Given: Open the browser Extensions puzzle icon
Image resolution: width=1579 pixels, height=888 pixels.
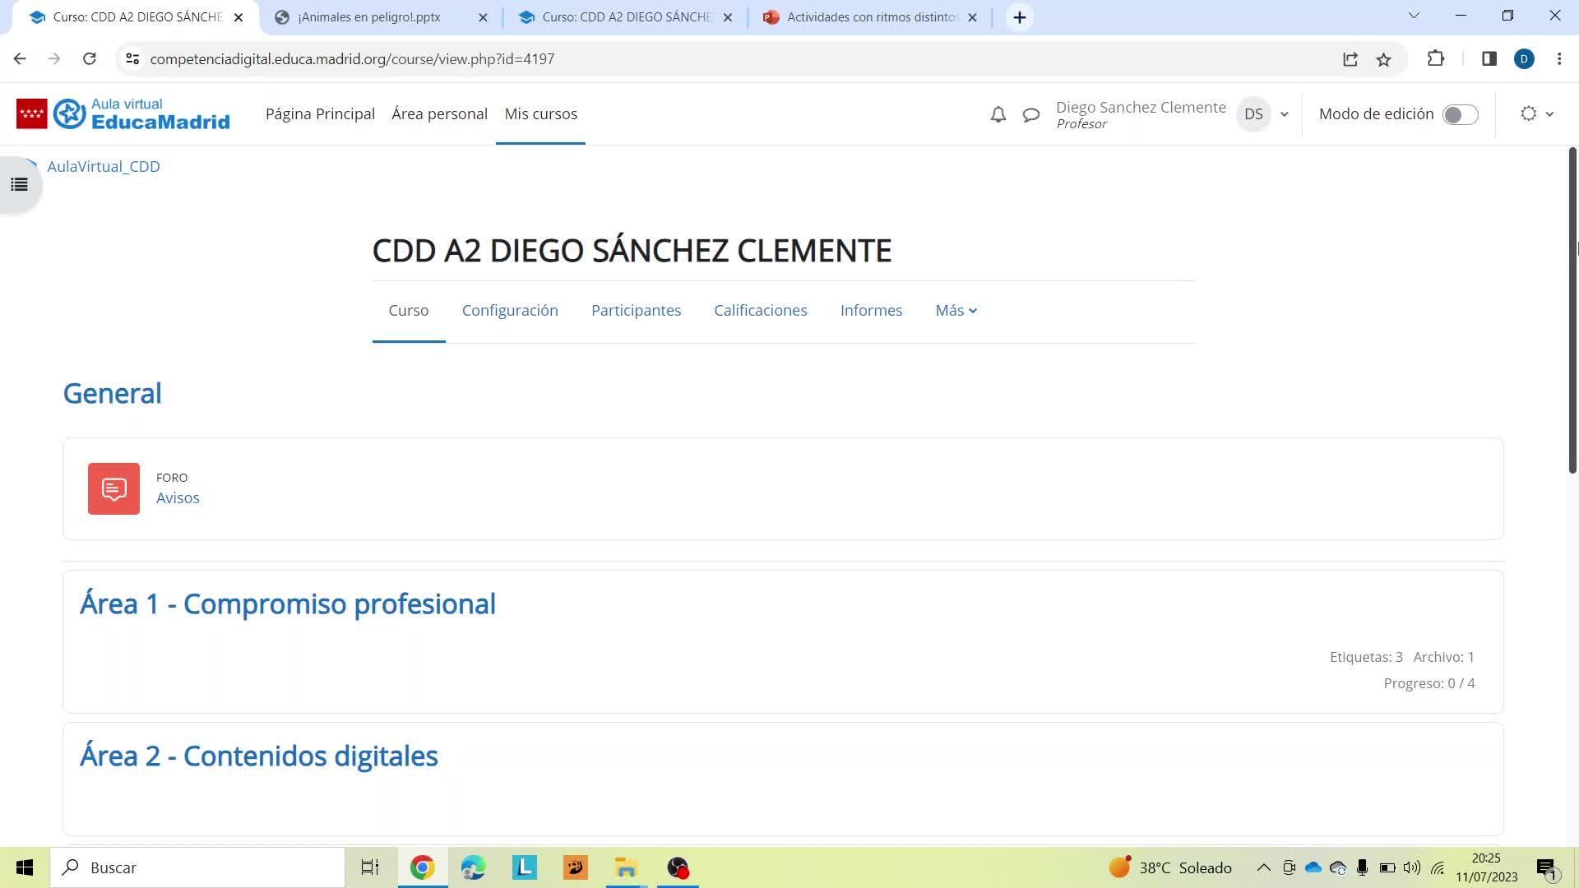Looking at the screenshot, I should click(x=1436, y=59).
